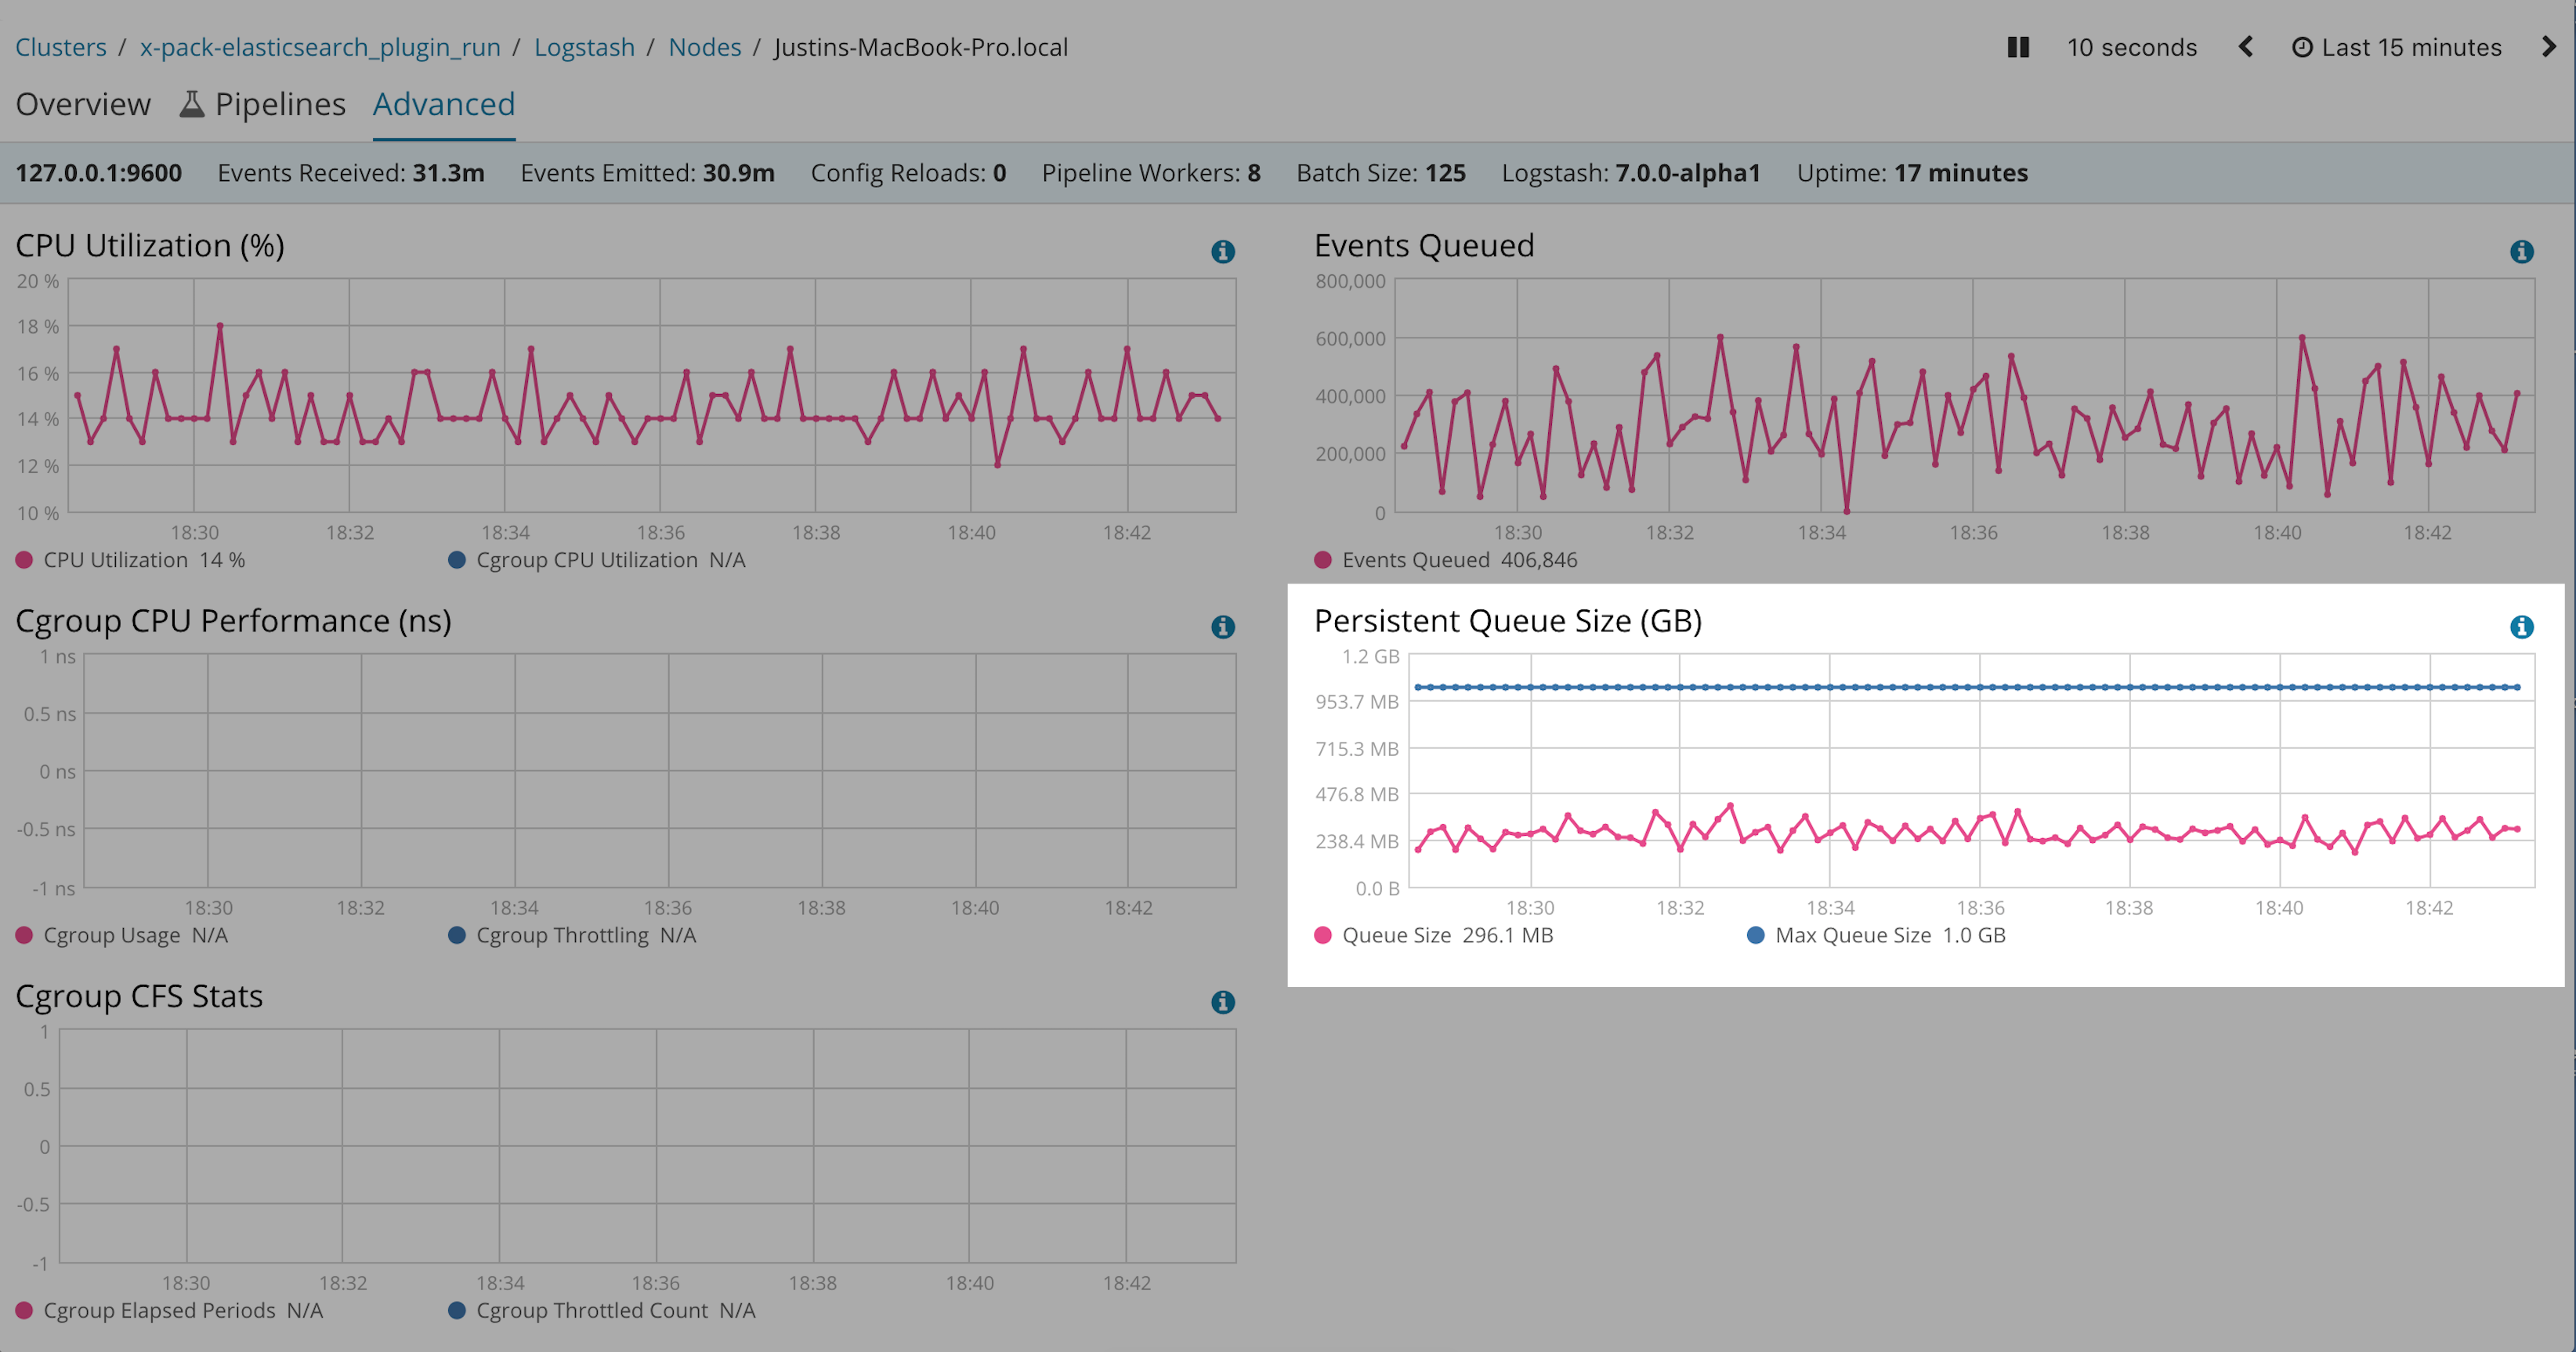Viewport: 2576px width, 1352px height.
Task: Click Events Received: 31.3m stat
Action: pos(351,173)
